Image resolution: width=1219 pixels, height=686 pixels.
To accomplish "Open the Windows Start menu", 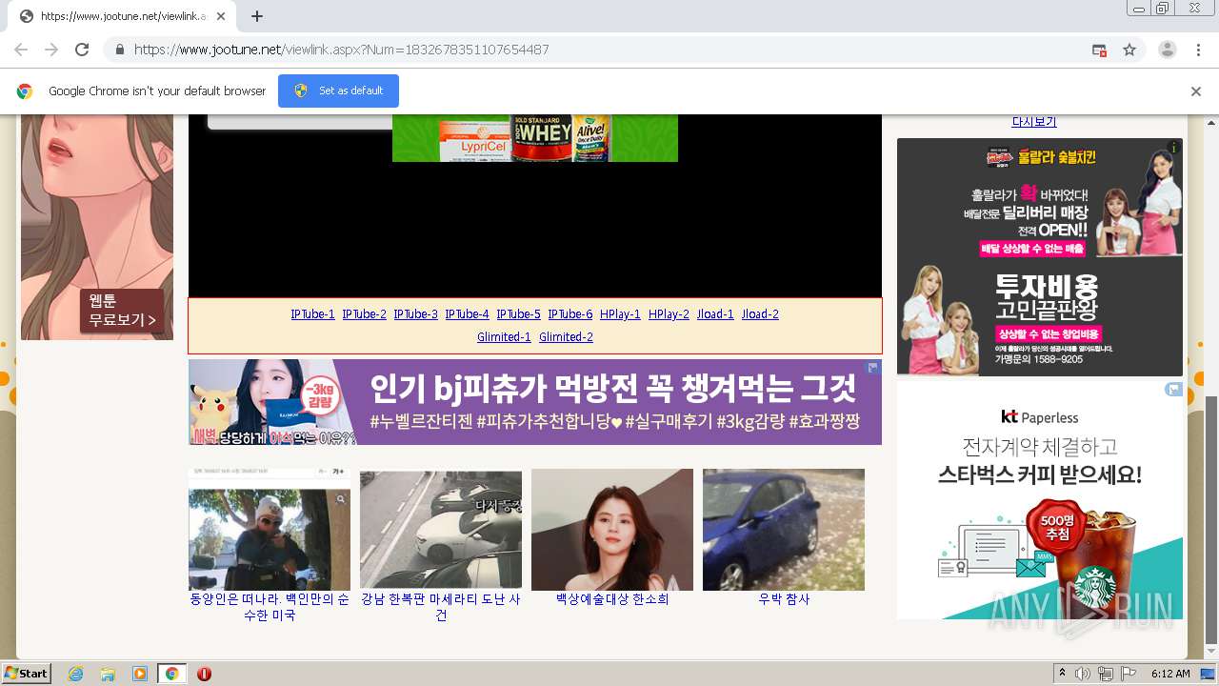I will [x=26, y=673].
